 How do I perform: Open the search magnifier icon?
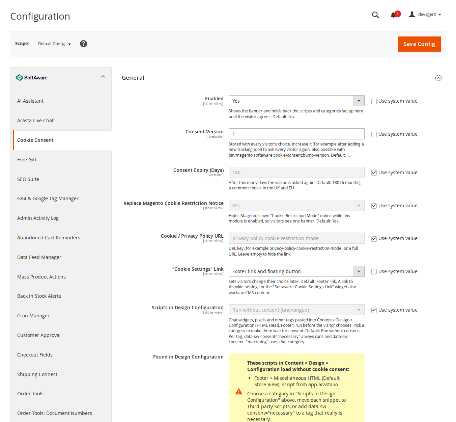(x=375, y=15)
